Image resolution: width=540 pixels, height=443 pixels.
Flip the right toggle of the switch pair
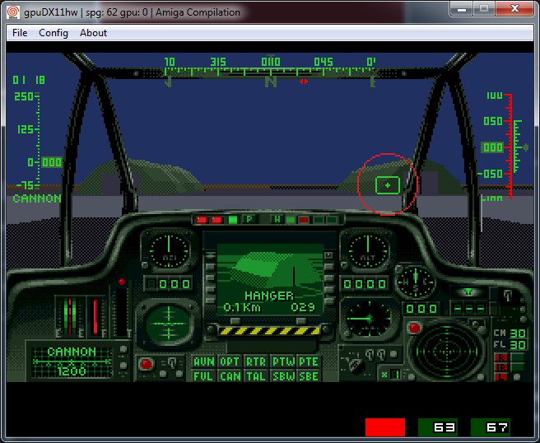click(381, 354)
